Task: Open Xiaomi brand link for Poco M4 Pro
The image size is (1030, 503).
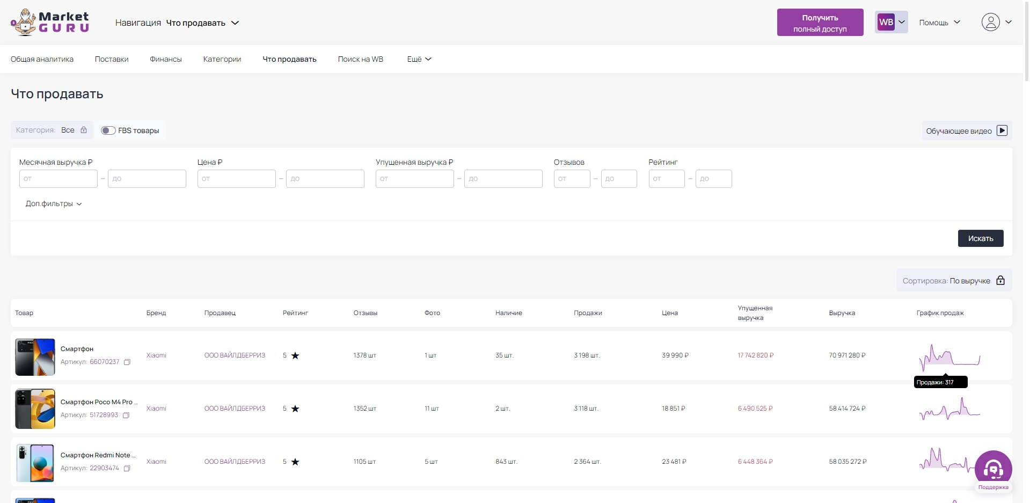Action: [156, 409]
